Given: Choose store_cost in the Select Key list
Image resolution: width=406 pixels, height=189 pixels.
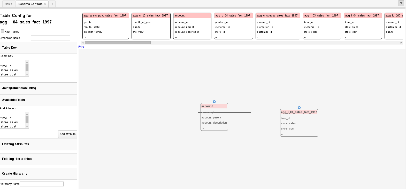Looking at the screenshot, I should 13,74.
